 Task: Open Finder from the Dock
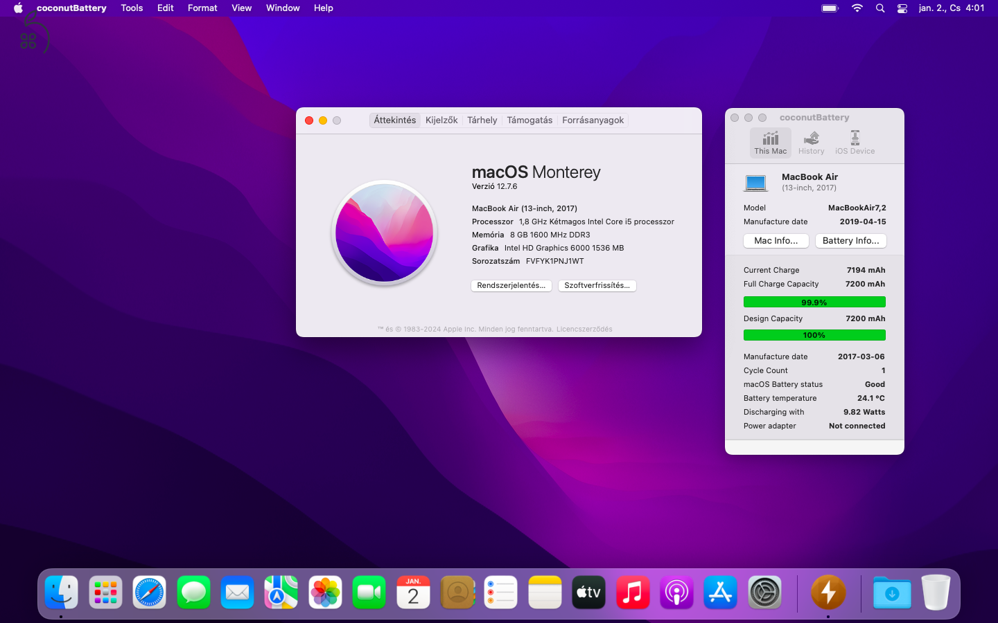(62, 593)
